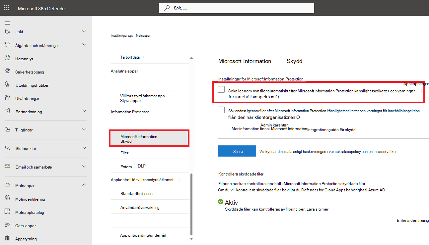Image resolution: width=429 pixels, height=245 pixels.
Task: Go to Utbildningshubben
Action: (32, 85)
